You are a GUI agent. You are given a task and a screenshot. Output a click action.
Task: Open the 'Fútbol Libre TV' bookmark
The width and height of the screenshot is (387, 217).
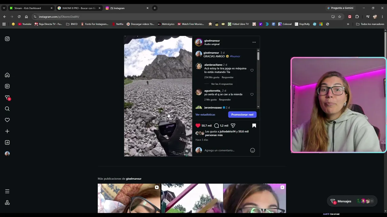pyautogui.click(x=238, y=24)
